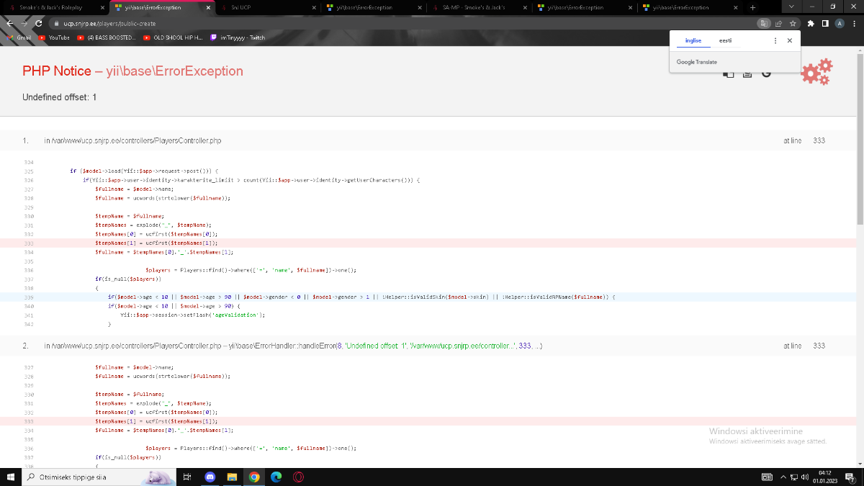This screenshot has width=864, height=486.
Task: Open Discord from the taskbar
Action: click(x=210, y=477)
